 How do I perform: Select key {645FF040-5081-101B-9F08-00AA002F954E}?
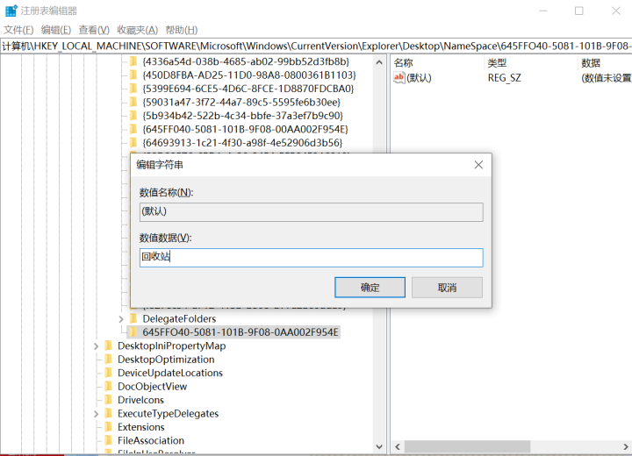[246, 129]
